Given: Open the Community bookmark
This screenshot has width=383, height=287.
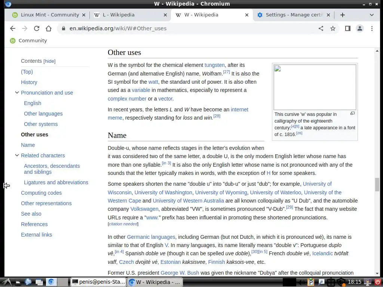Looking at the screenshot, I should (28, 40).
